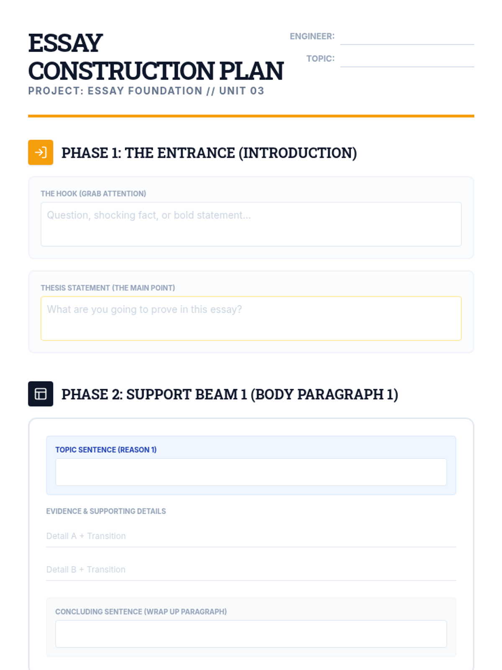This screenshot has height=670, width=502.
Task: Click the Topic Sentence (Reason 1) field
Action: [251, 472]
